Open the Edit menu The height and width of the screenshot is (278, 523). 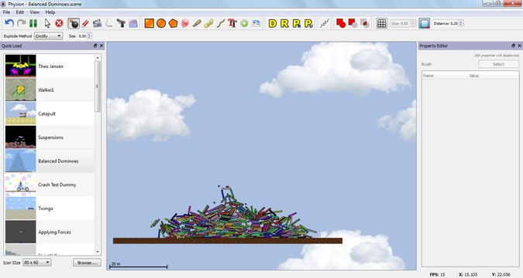[19, 12]
